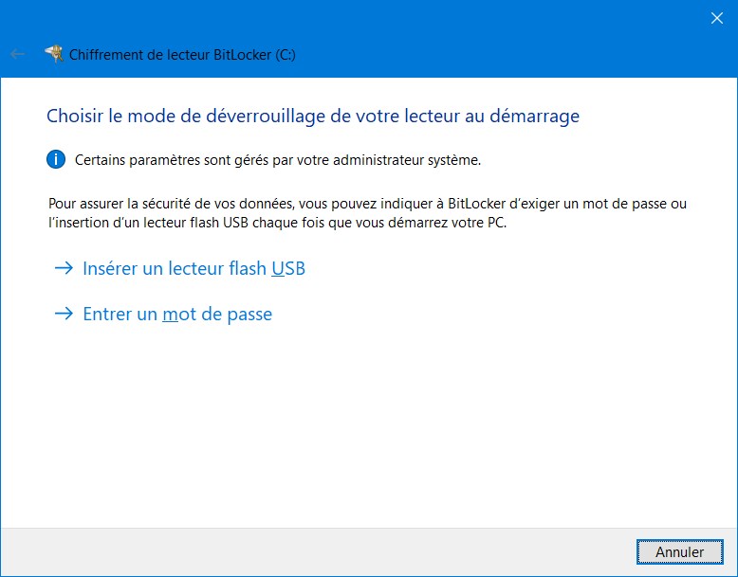The image size is (738, 577).
Task: Click text 'Certains paramètres sont gérés par votre administrateur'
Action: coord(249,160)
